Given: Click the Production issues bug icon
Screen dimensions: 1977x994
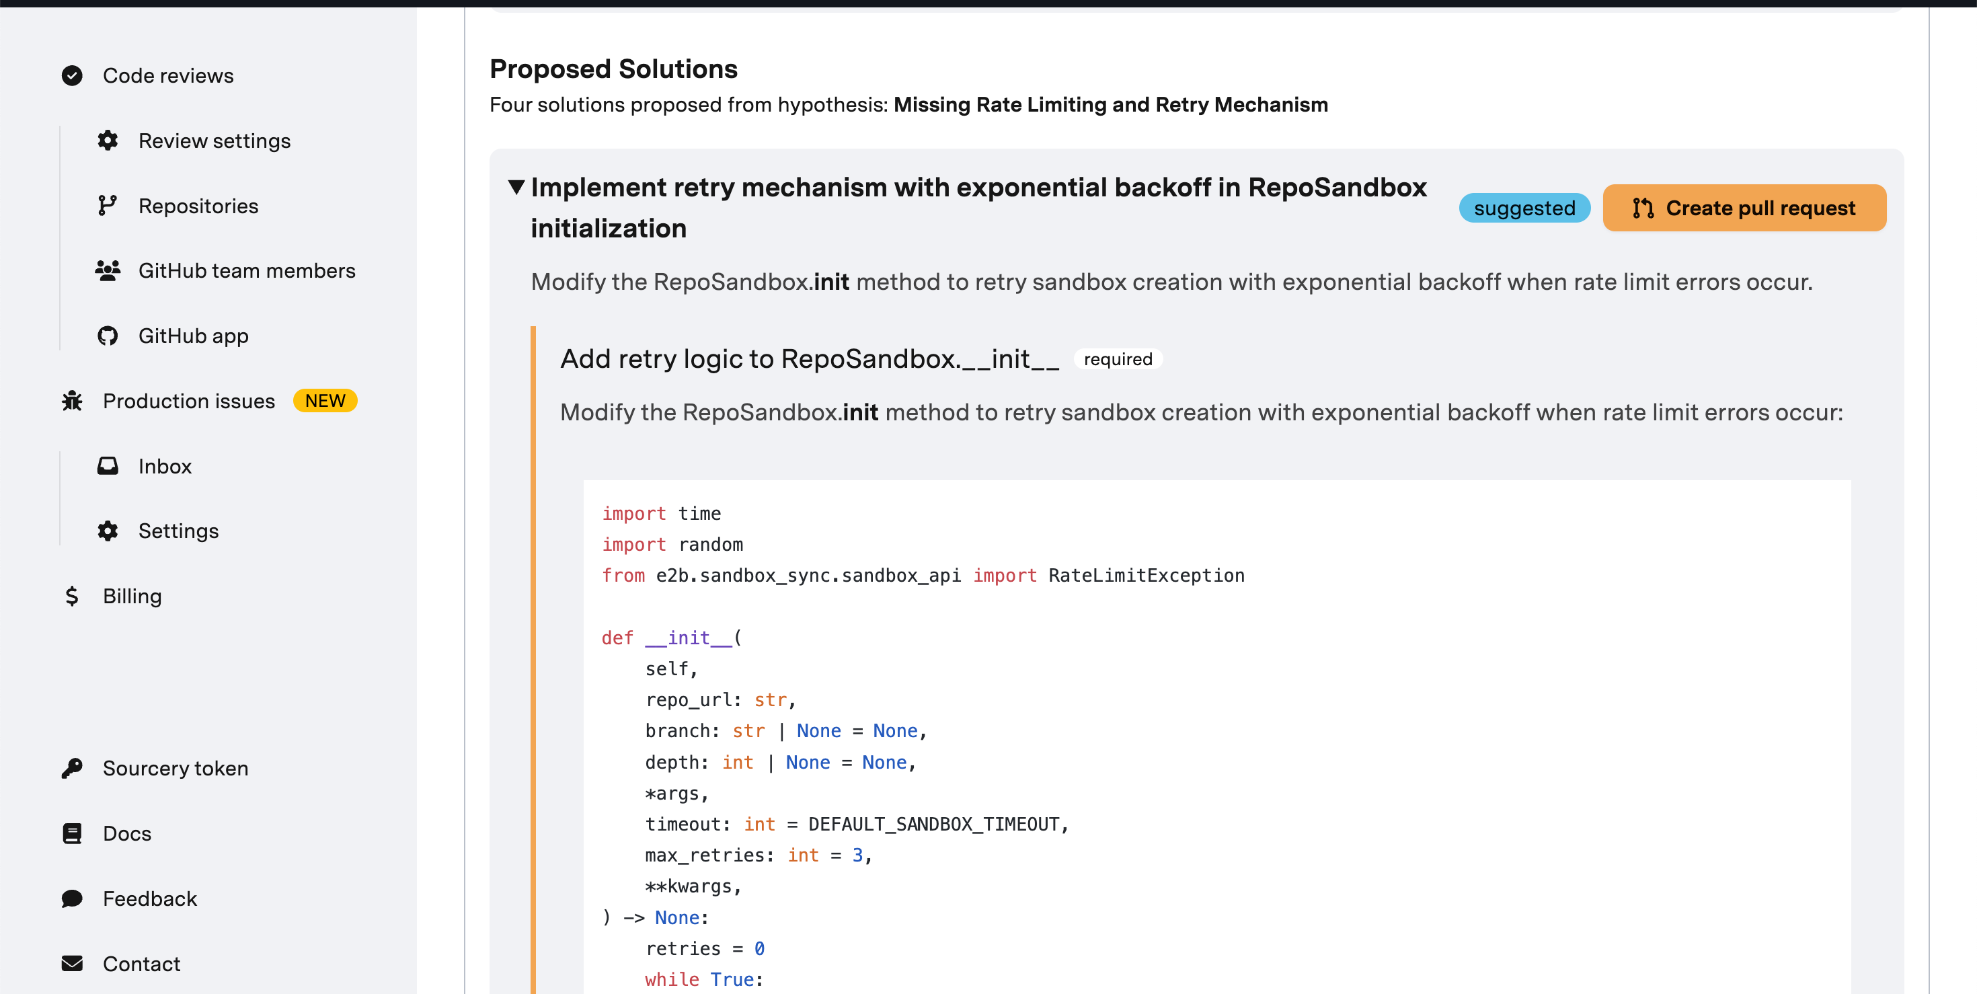Looking at the screenshot, I should coord(72,401).
